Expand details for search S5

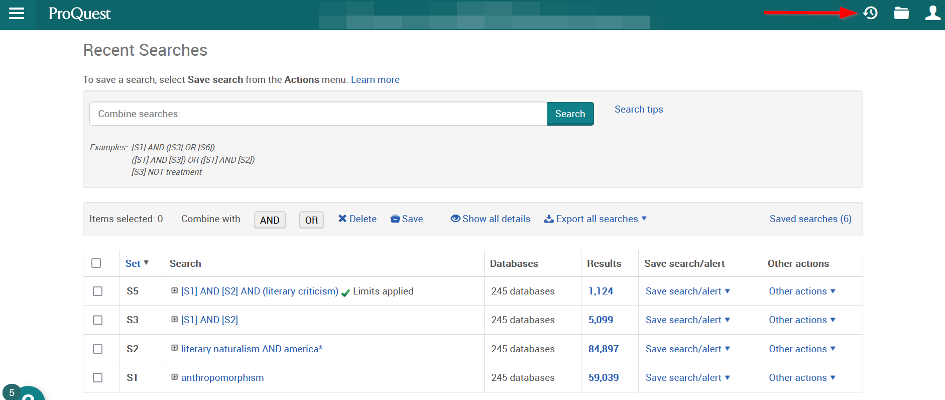pos(174,290)
